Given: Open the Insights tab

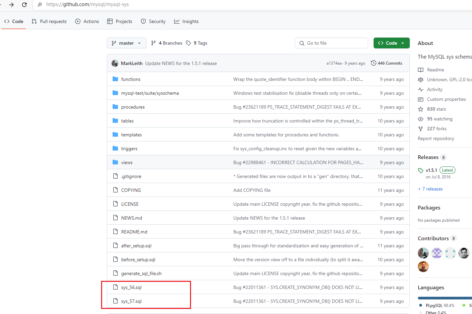Looking at the screenshot, I should pyautogui.click(x=186, y=21).
